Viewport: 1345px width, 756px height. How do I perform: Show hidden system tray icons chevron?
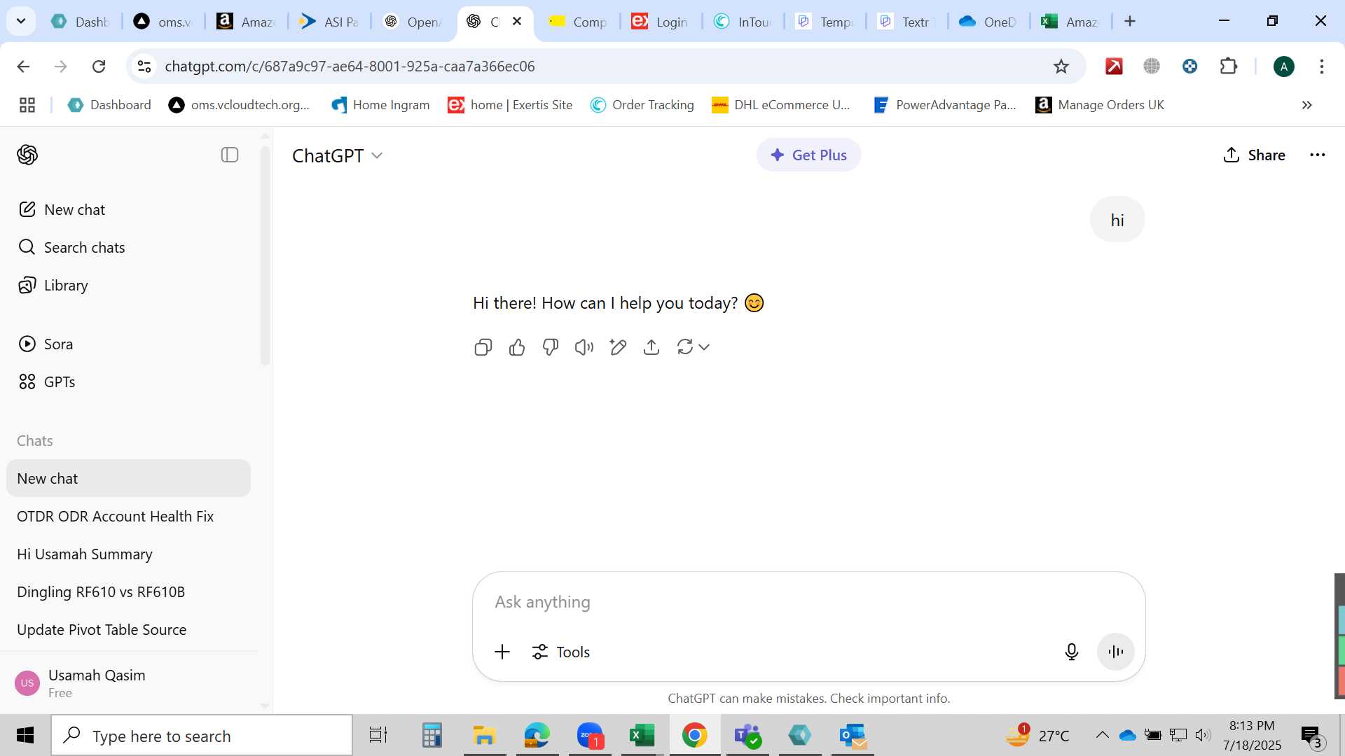tap(1102, 735)
